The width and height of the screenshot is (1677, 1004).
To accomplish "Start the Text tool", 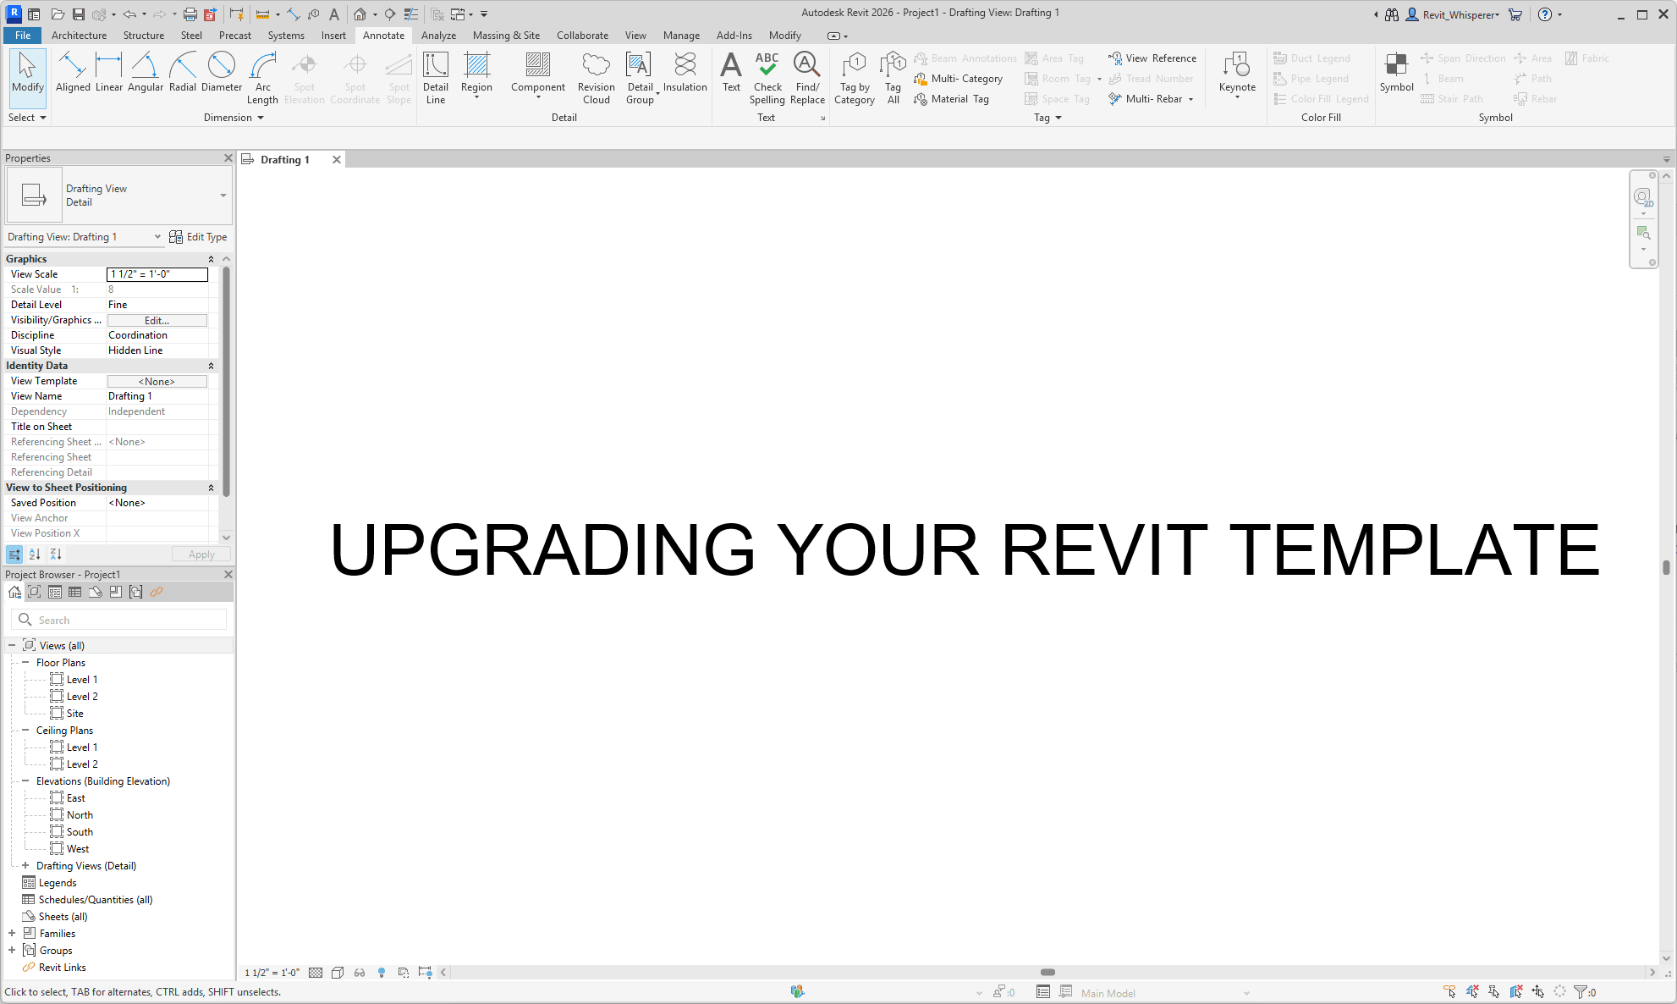I will (x=731, y=76).
